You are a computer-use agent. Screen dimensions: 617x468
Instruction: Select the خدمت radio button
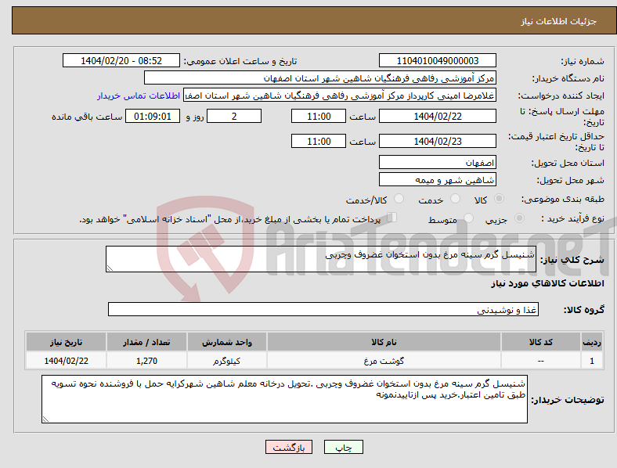tap(455, 199)
